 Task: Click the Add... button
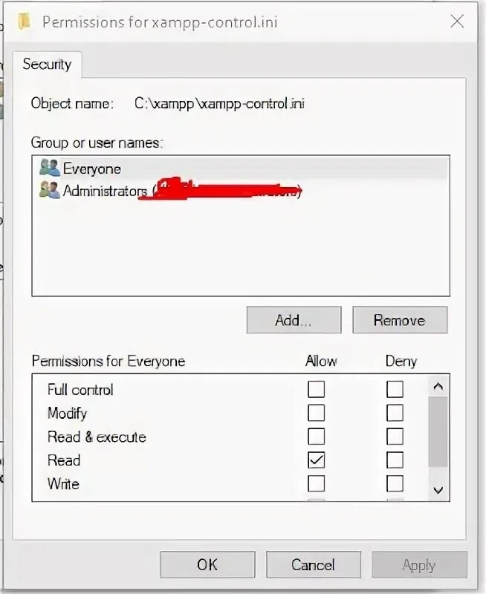tap(294, 321)
